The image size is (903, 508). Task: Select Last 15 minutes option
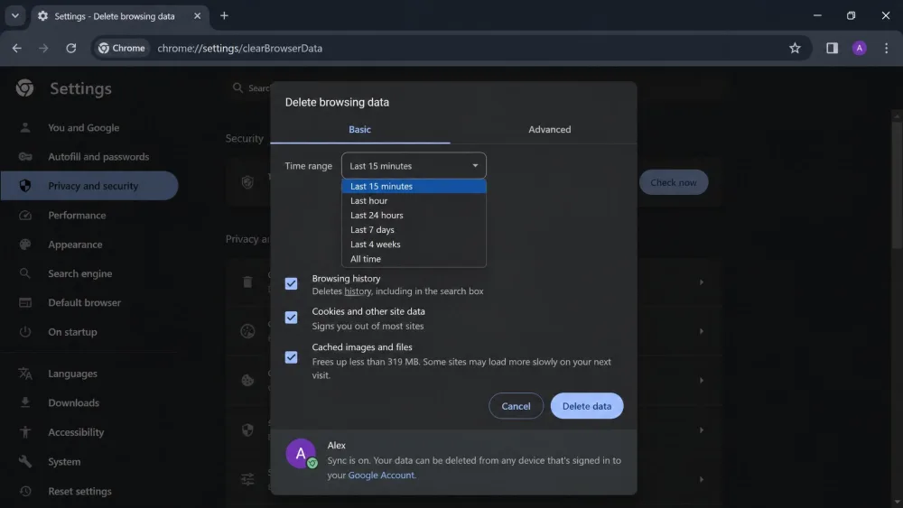[414, 186]
